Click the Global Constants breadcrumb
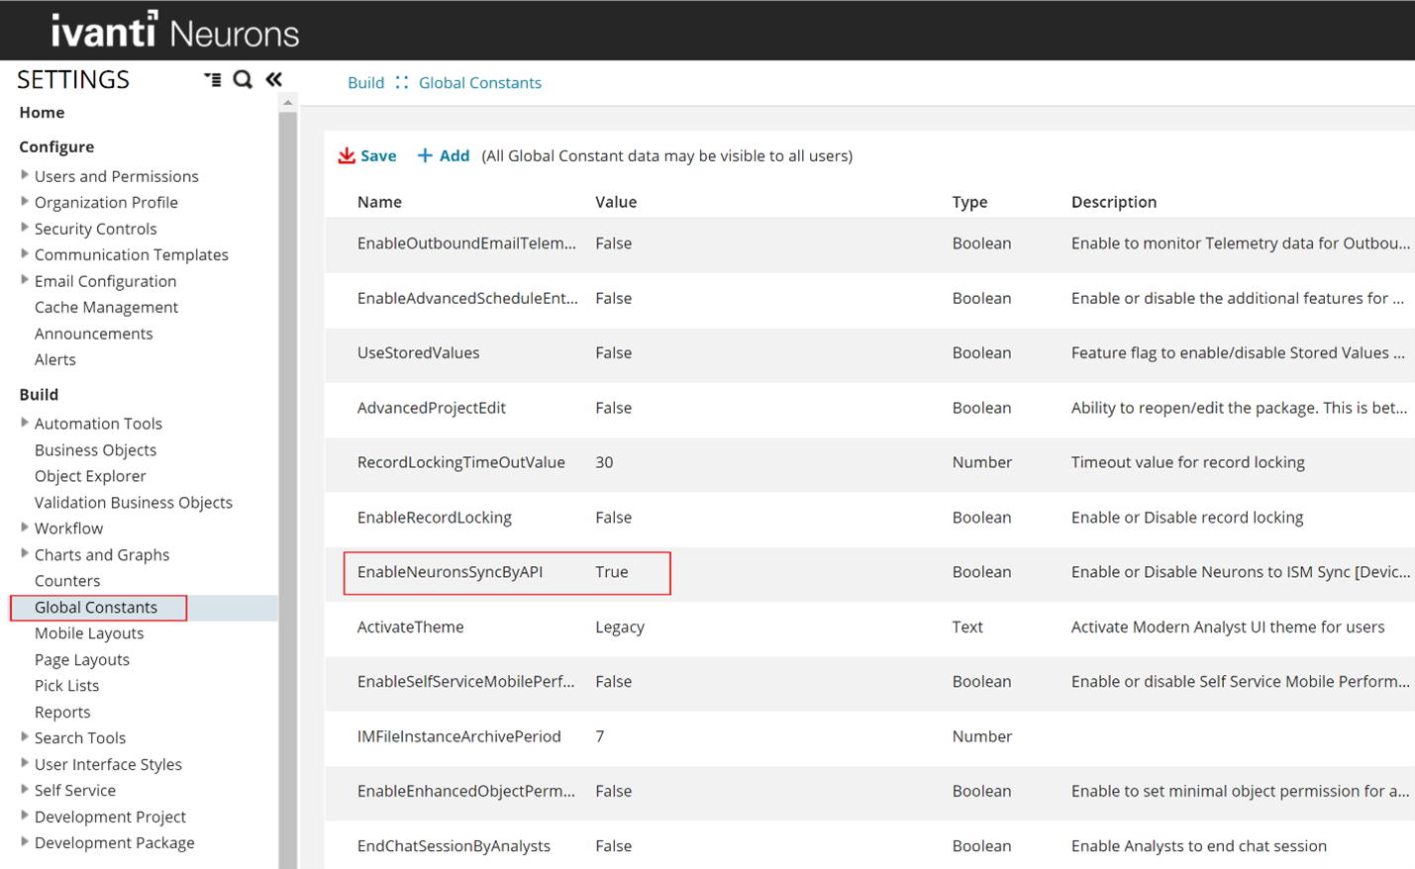This screenshot has width=1415, height=869. click(480, 82)
